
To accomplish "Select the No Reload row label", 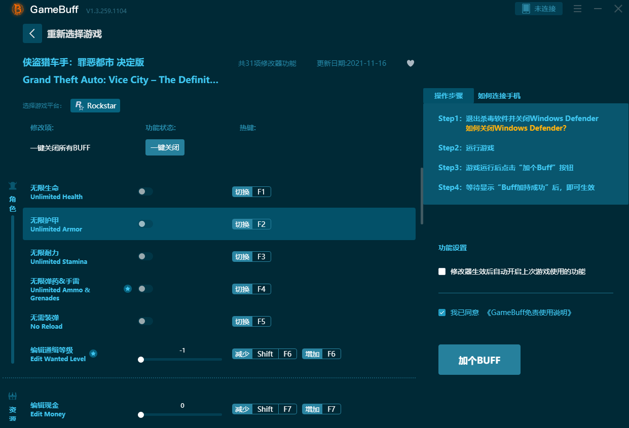I will 47,322.
